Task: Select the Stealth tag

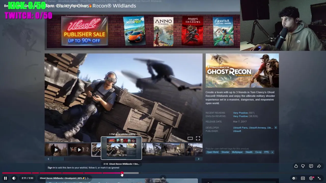Action: pos(249,152)
